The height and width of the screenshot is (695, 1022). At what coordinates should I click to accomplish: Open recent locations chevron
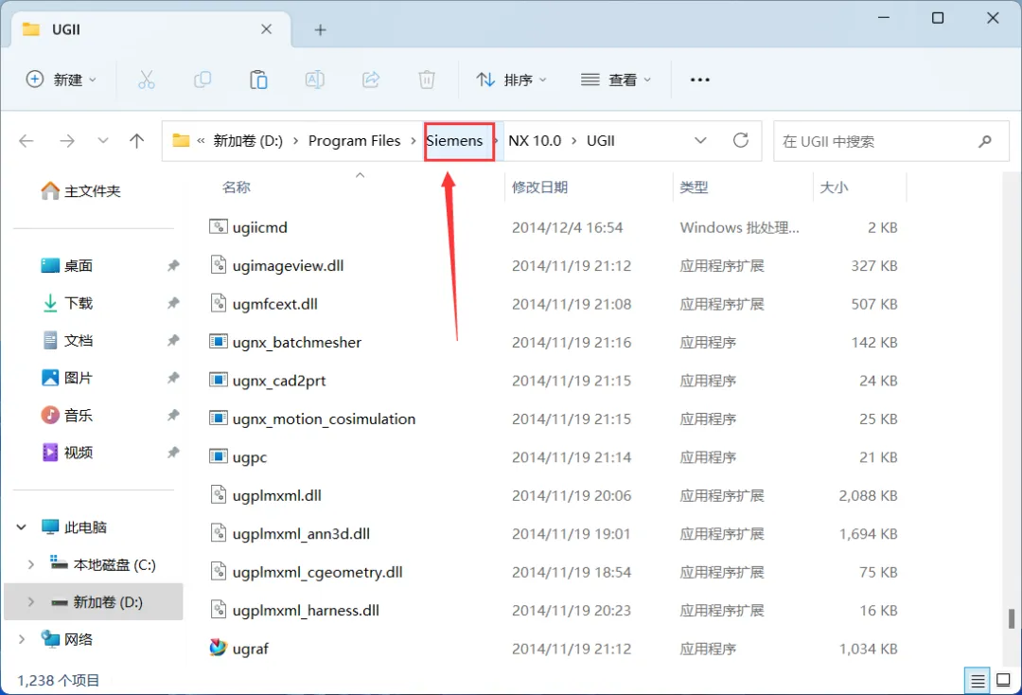pos(103,141)
